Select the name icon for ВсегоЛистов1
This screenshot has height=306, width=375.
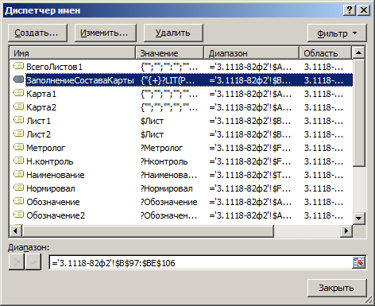pyautogui.click(x=18, y=66)
